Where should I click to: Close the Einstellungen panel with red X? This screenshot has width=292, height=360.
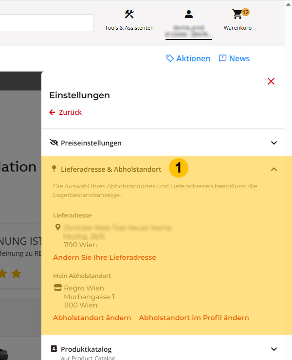271,81
